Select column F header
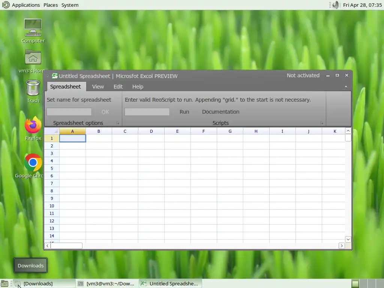Viewport: 384px width, 288px height. click(x=204, y=131)
